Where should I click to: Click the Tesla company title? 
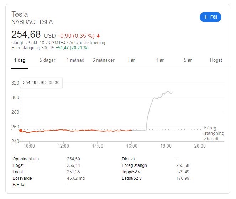[x=20, y=14]
